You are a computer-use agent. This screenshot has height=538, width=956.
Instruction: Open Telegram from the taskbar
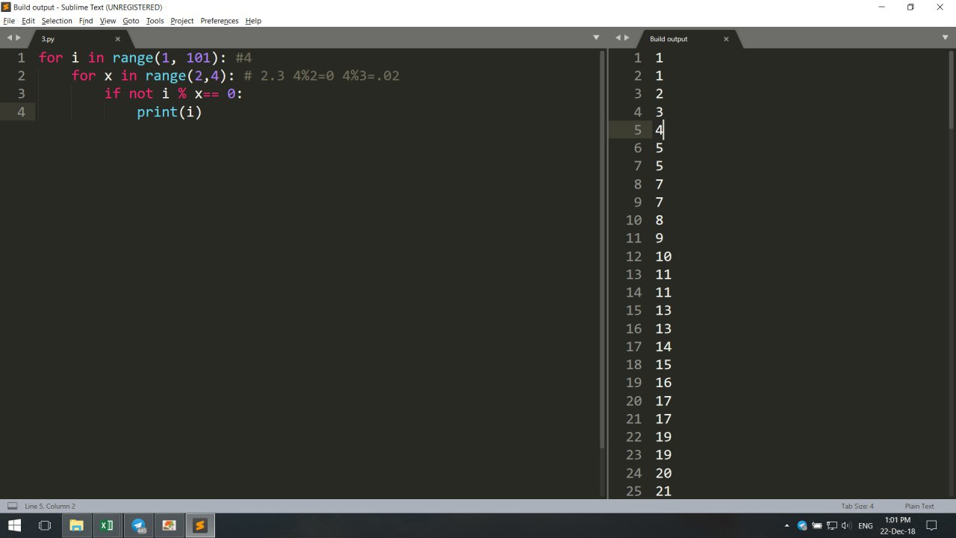[138, 525]
